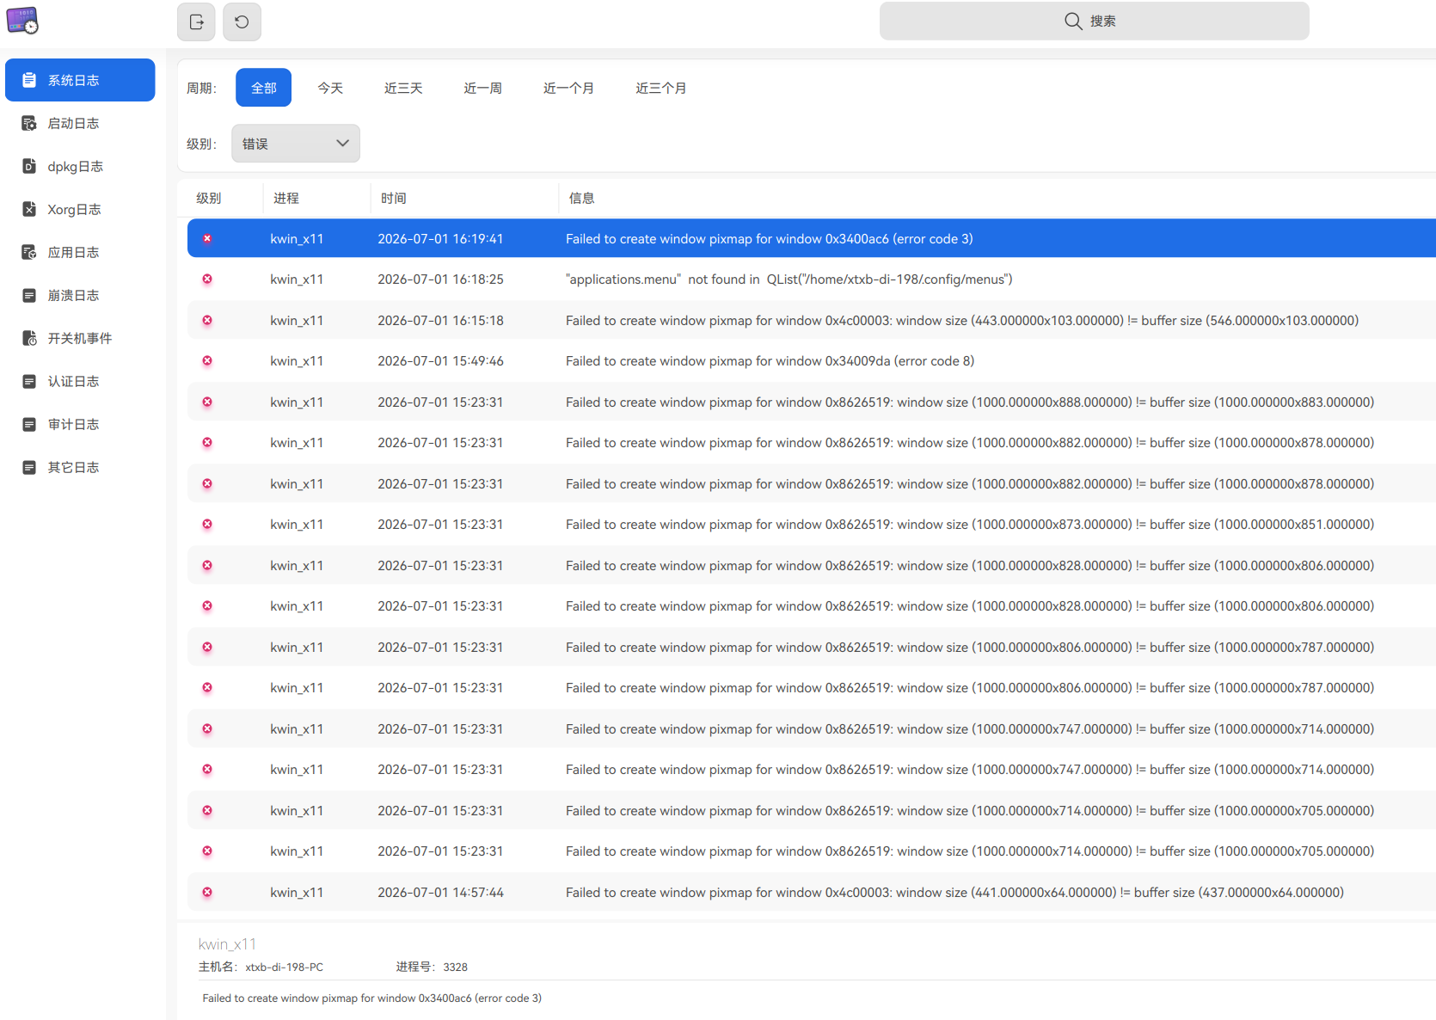Open 开关机事件 in the sidebar

80,338
